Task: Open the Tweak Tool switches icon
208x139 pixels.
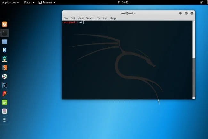Action: click(x=4, y=111)
